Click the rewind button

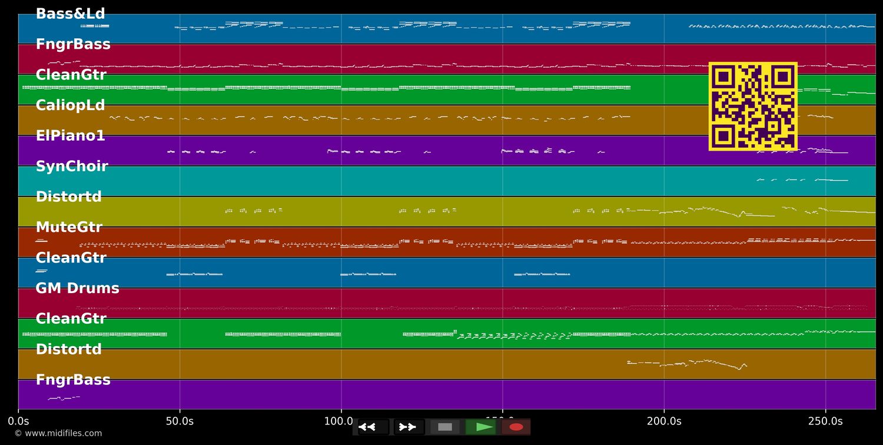pyautogui.click(x=373, y=427)
